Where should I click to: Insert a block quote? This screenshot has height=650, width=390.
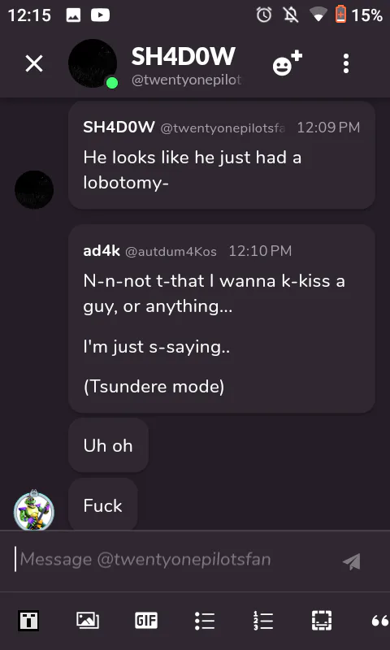click(x=380, y=621)
